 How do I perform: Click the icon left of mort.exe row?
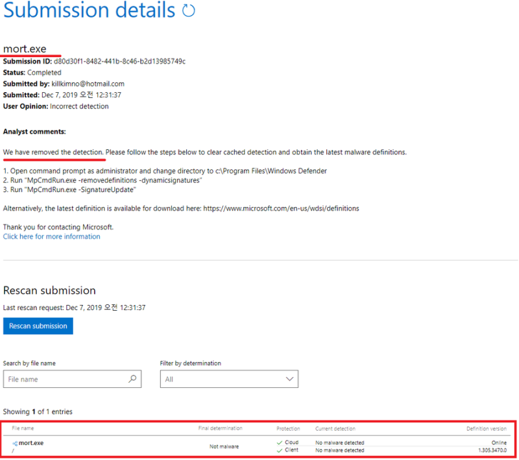coord(14,443)
